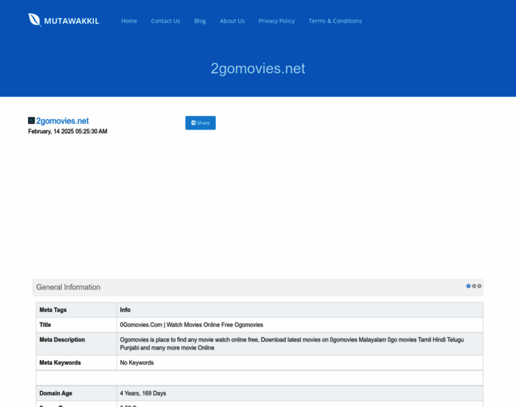Click the 2gomovies.net favicon icon
This screenshot has height=407, width=516.
pos(31,121)
